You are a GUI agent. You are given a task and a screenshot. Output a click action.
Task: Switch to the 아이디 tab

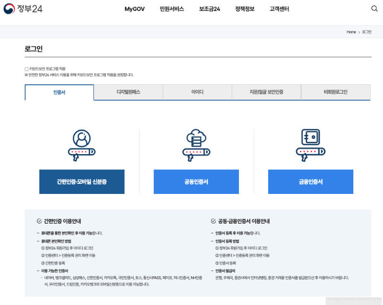196,92
